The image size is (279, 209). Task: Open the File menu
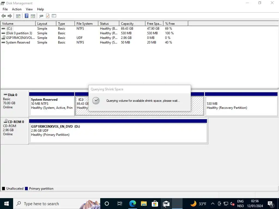pyautogui.click(x=5, y=9)
